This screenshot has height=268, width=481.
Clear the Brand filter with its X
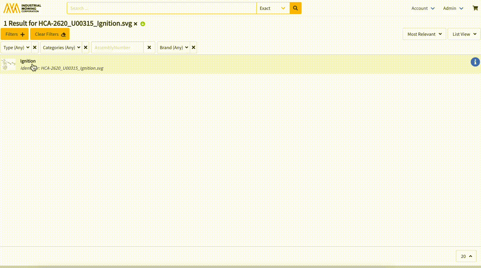(193, 47)
